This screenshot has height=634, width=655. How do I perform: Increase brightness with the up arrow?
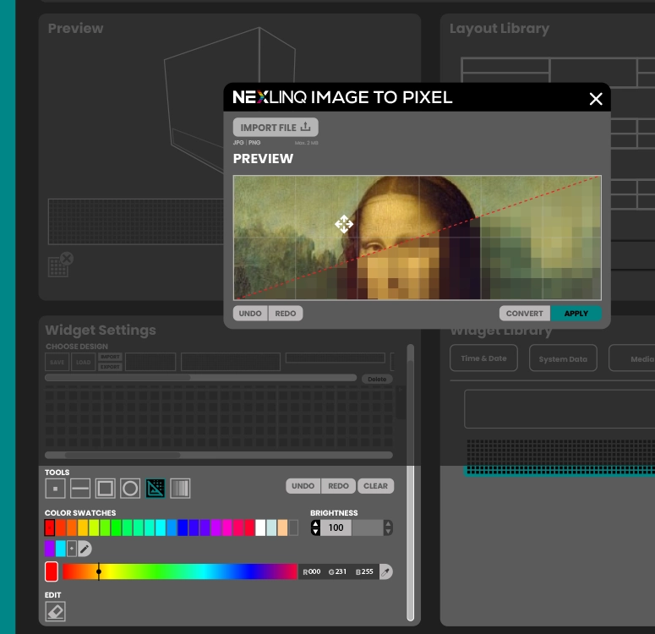[x=316, y=523]
